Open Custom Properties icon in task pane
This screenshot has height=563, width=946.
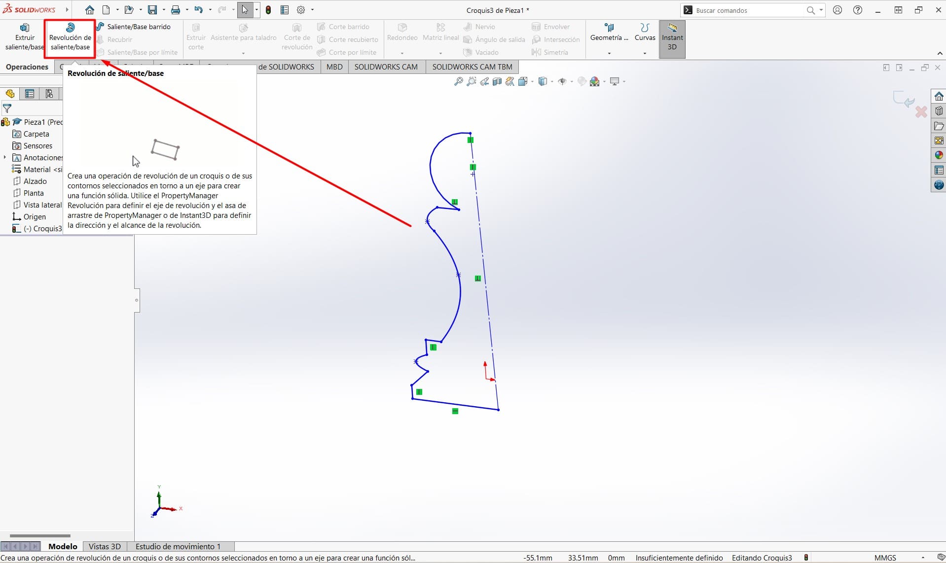click(x=939, y=170)
